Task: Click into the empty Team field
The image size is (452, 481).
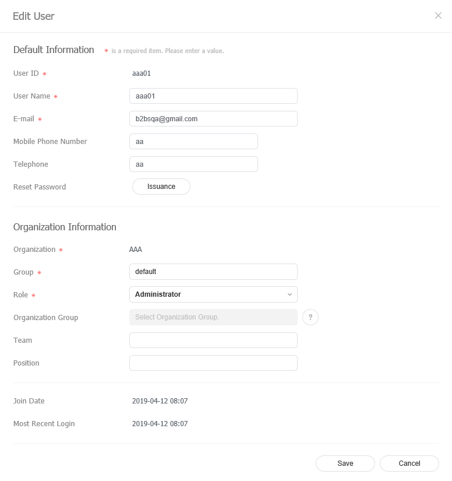Action: coord(213,340)
